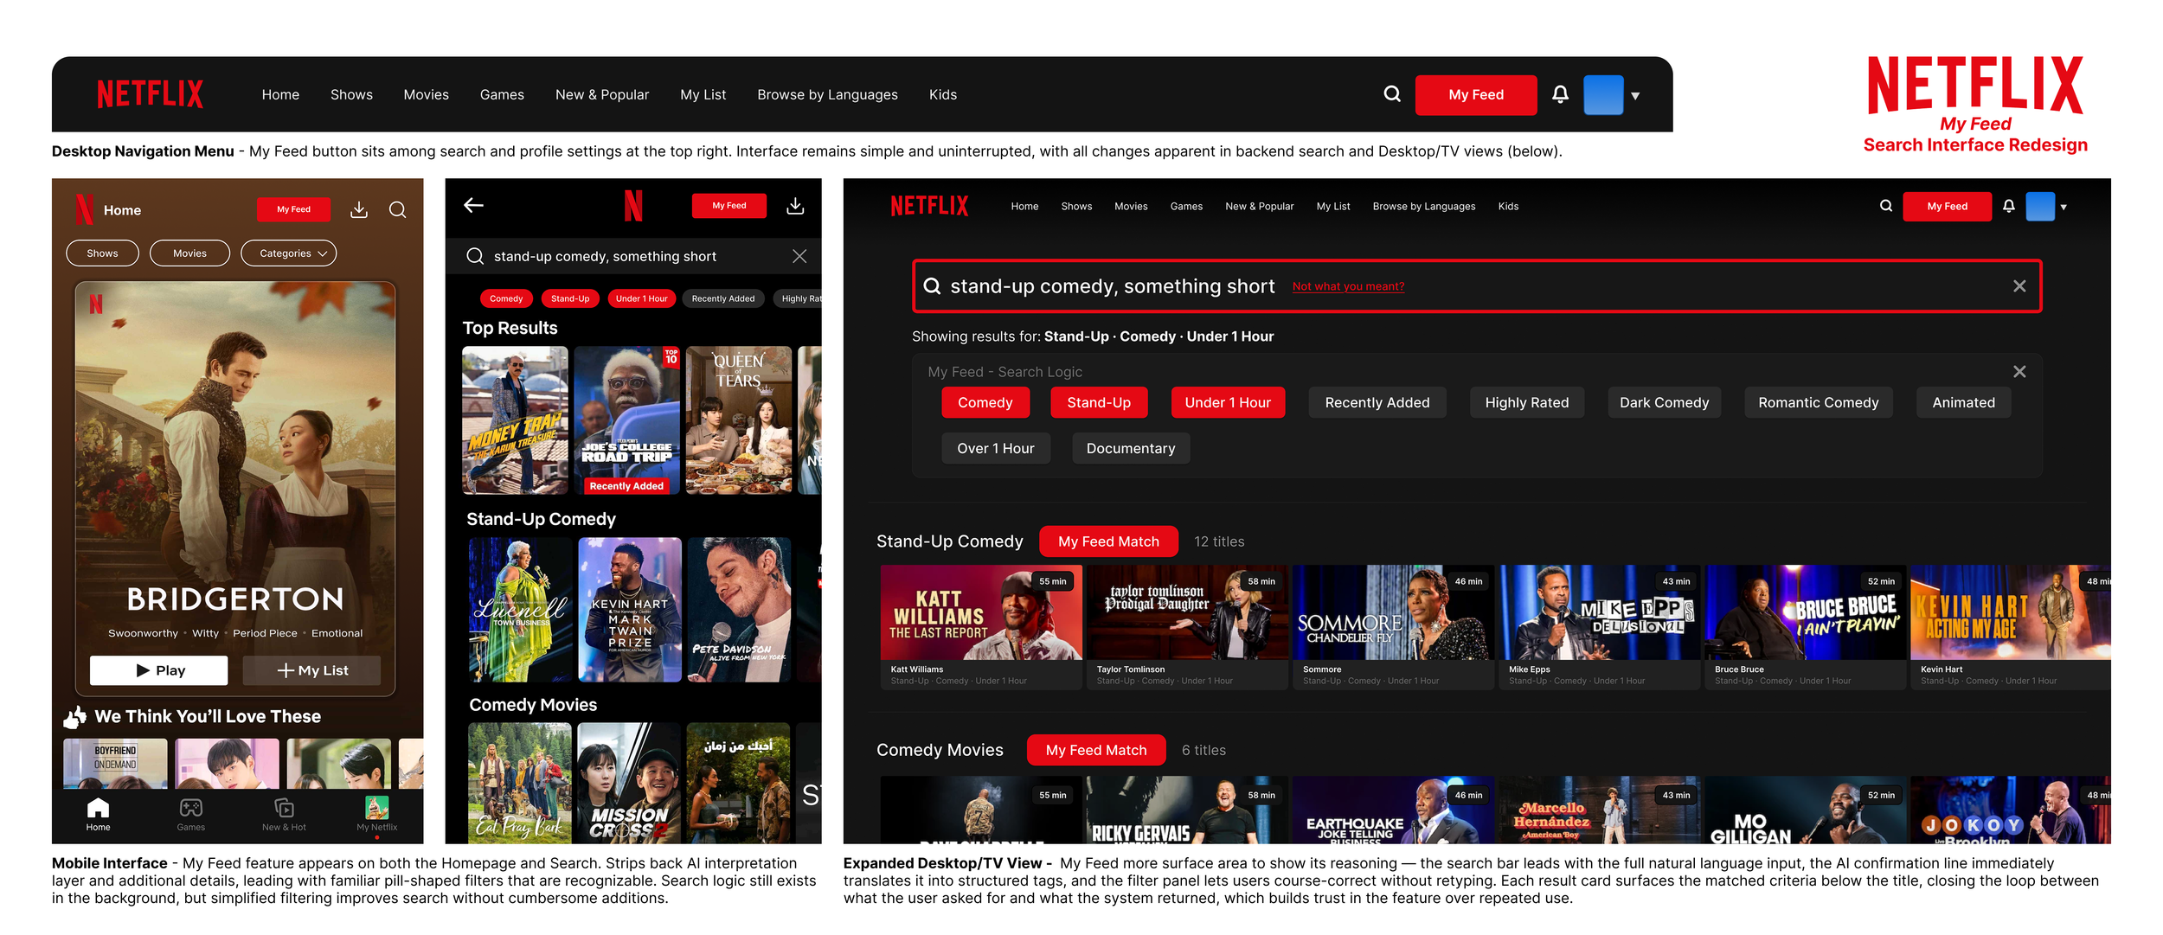This screenshot has width=2163, height=935.
Task: Tap My Feed button on mobile Home screen
Action: click(x=293, y=209)
